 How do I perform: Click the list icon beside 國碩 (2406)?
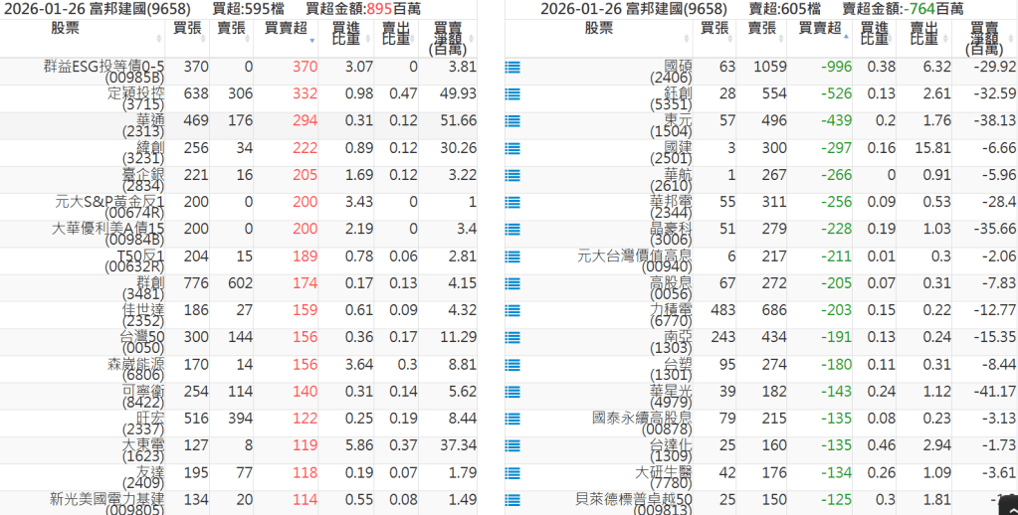pyautogui.click(x=512, y=68)
